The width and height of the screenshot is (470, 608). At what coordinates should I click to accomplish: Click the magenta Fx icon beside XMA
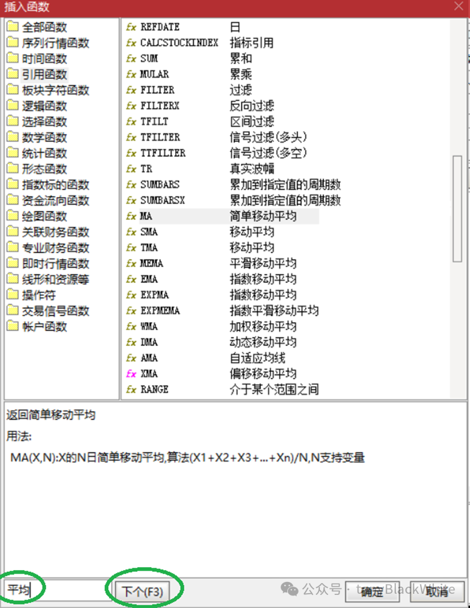tap(131, 374)
